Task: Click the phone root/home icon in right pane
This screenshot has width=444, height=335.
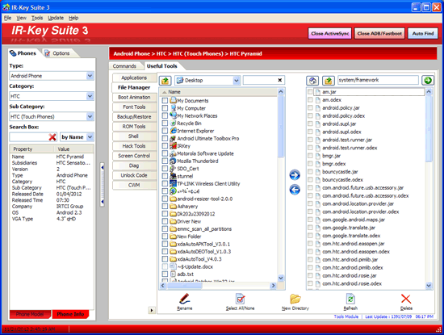Action: 312,81
